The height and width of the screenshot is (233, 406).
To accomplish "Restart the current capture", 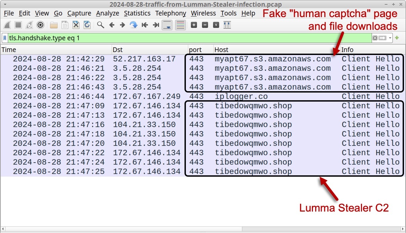I will point(29,25).
